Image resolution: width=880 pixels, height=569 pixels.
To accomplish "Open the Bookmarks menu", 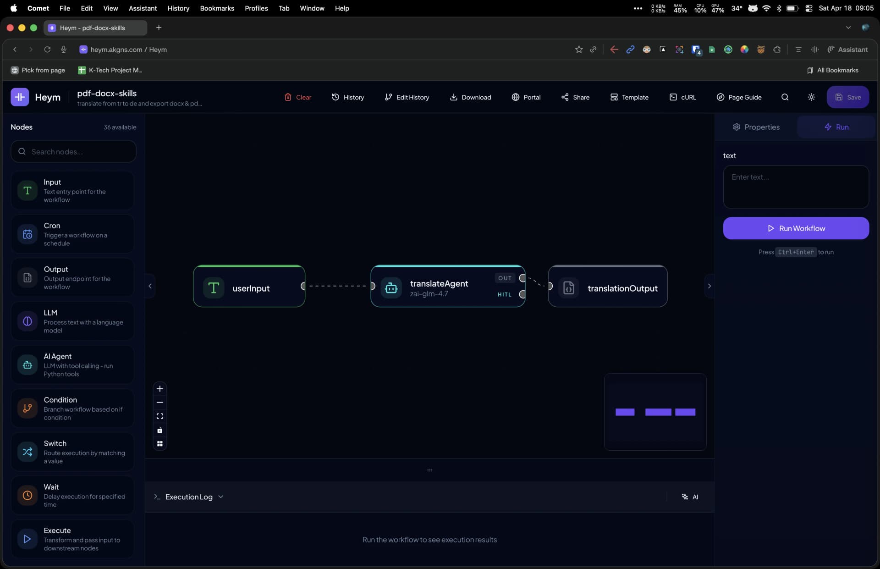I will coord(217,8).
